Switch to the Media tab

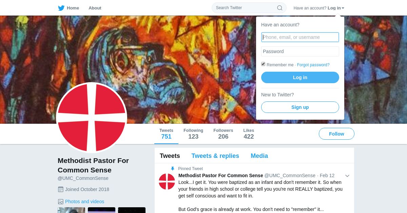tap(259, 156)
